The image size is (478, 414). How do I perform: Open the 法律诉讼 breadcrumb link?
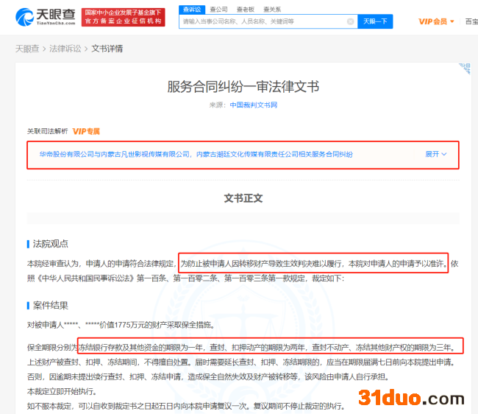(x=65, y=49)
